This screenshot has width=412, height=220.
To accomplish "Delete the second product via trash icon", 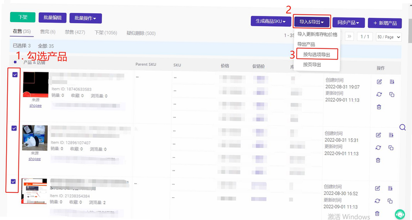I will pyautogui.click(x=378, y=160).
